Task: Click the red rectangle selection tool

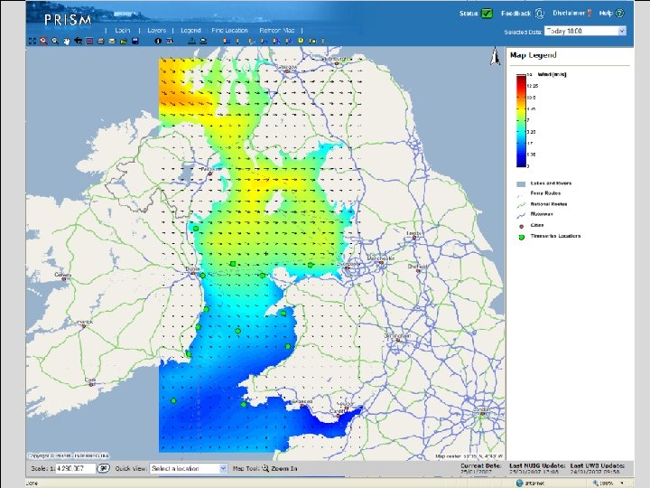Action: click(x=89, y=41)
